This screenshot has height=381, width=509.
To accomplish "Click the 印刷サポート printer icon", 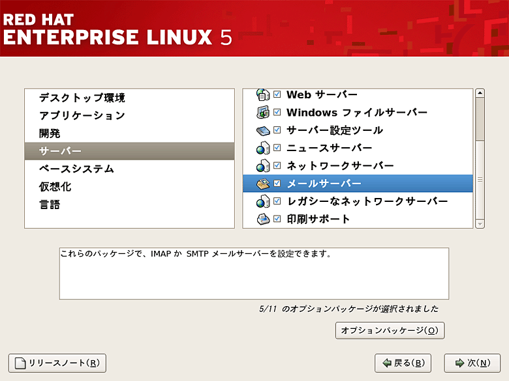I will [262, 219].
